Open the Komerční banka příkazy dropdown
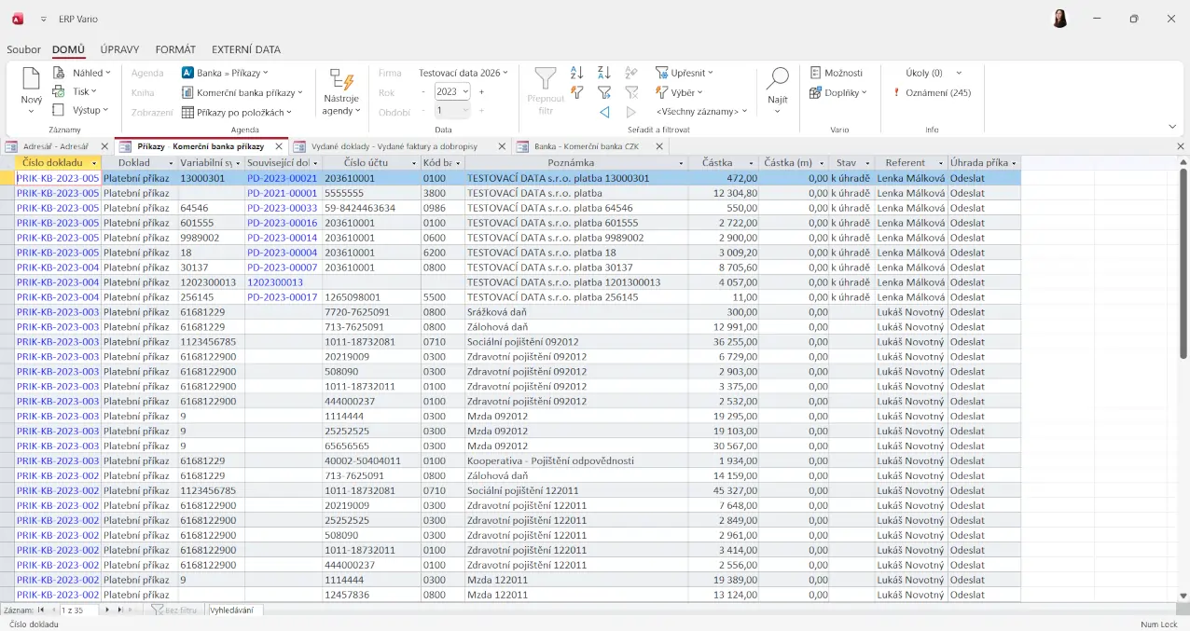1190x631 pixels. (299, 92)
